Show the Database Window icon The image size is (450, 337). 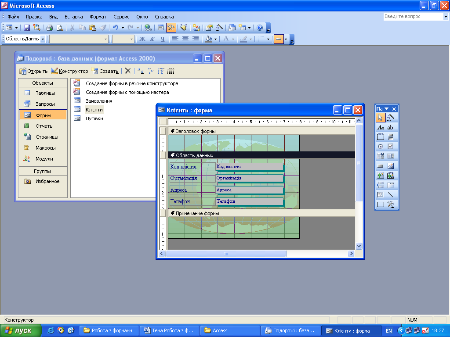pyautogui.click(x=232, y=28)
